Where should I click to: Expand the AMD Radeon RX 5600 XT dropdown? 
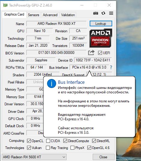pos(34,157)
